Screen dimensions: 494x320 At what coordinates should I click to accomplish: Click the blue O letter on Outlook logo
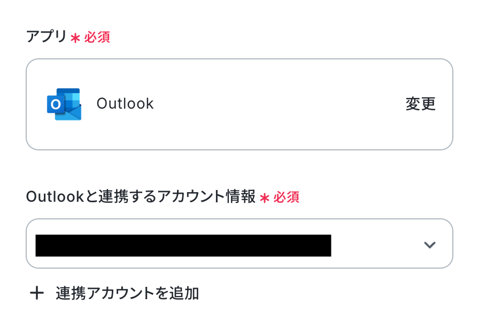click(x=55, y=105)
